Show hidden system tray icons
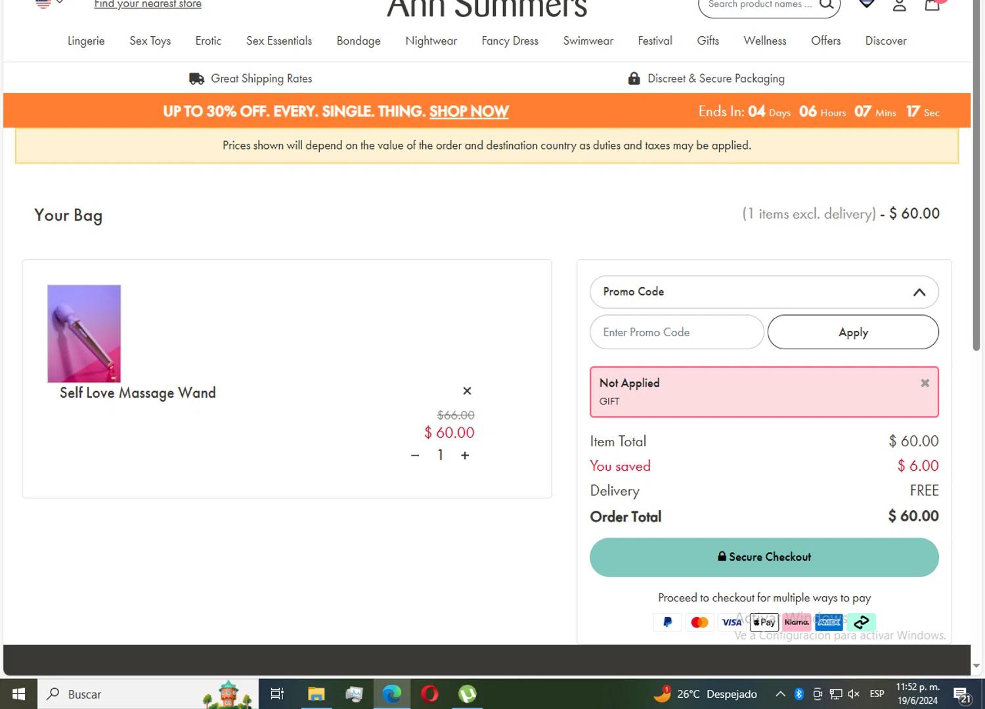Image resolution: width=985 pixels, height=709 pixels. tap(780, 694)
